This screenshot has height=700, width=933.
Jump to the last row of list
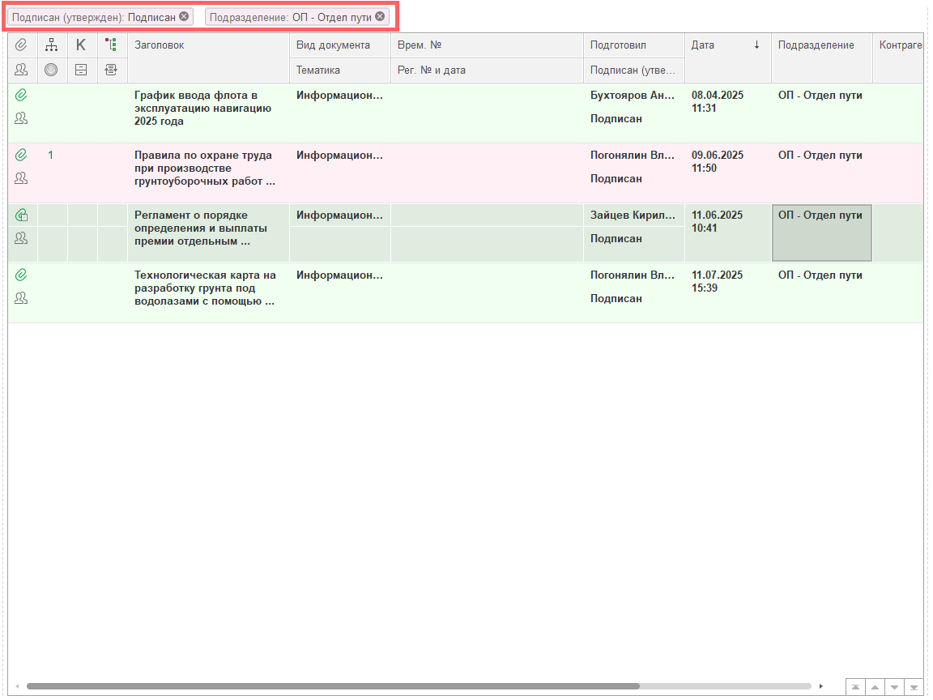[x=914, y=687]
